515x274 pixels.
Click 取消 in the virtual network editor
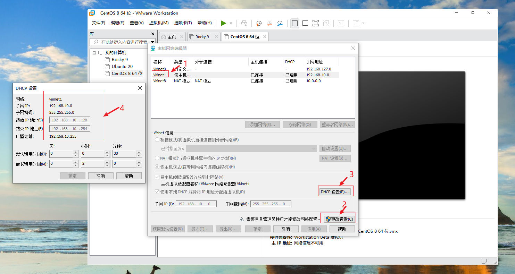point(285,229)
